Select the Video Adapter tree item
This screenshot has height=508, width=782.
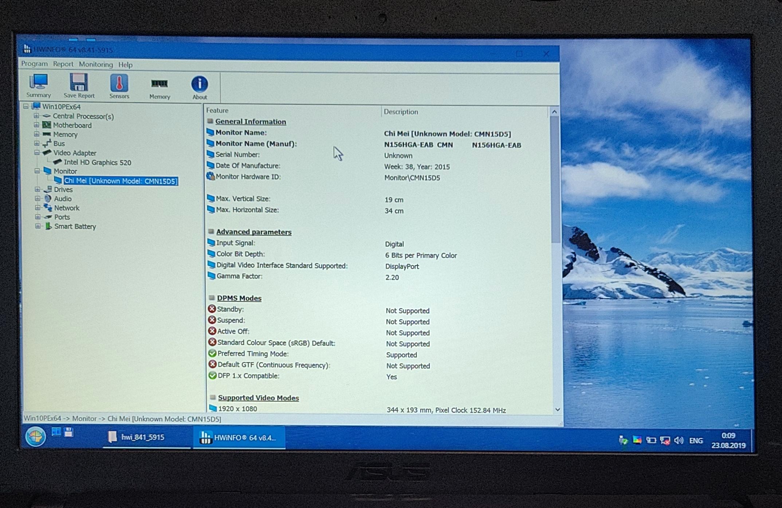click(75, 153)
